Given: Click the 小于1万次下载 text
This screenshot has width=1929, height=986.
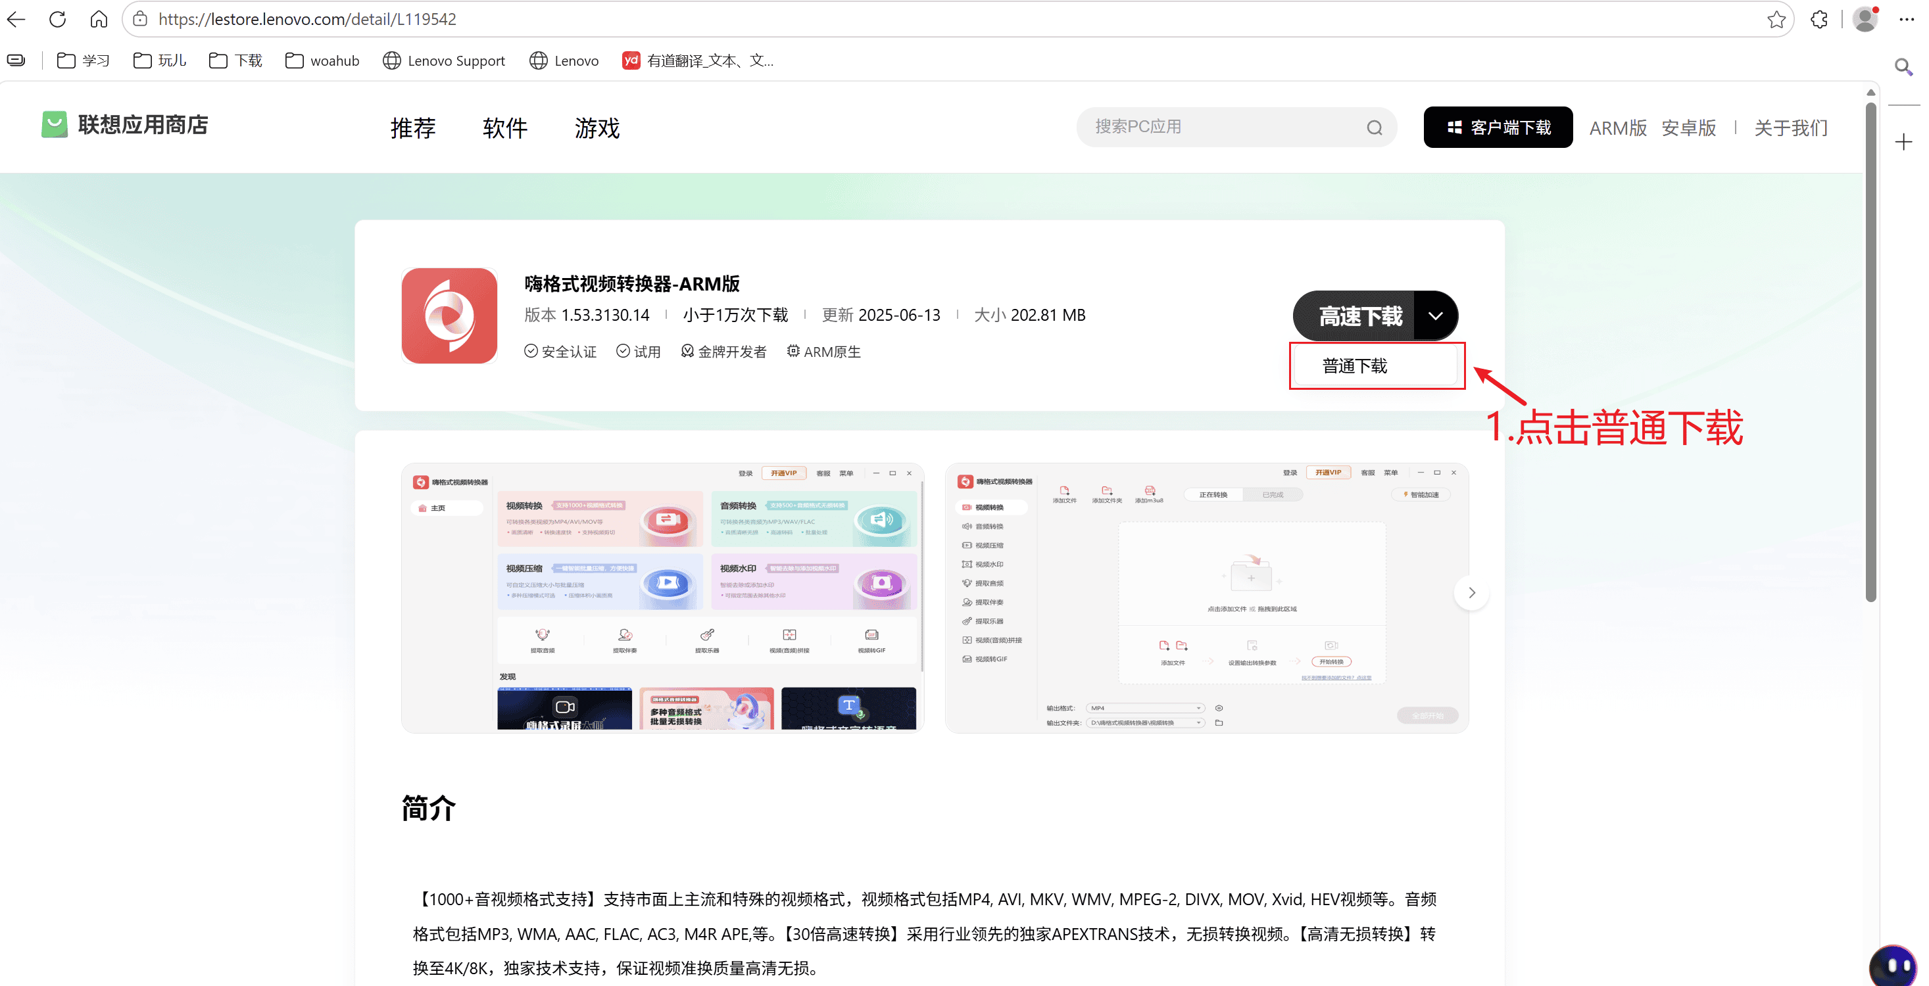Looking at the screenshot, I should [735, 315].
